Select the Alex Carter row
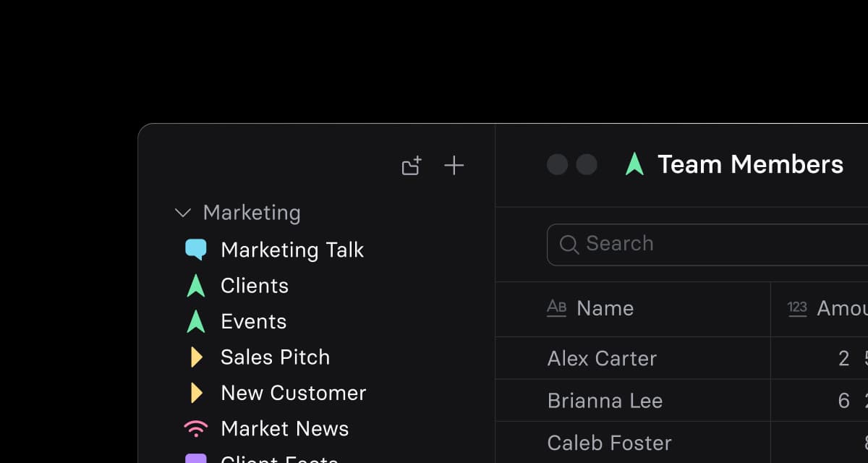This screenshot has height=463, width=868. (682, 358)
